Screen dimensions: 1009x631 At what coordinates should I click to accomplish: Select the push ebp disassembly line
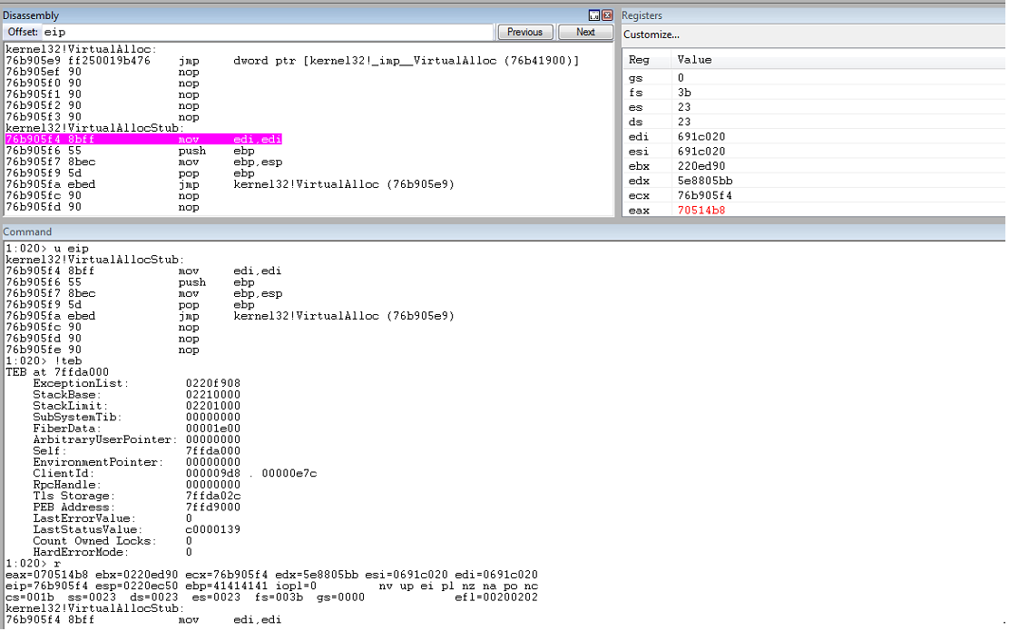pyautogui.click(x=130, y=152)
